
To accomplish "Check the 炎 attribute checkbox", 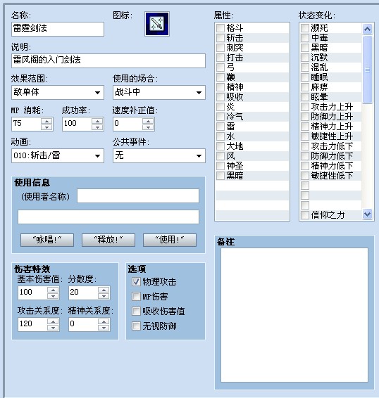I will point(220,107).
